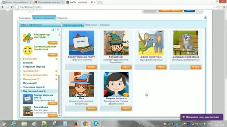Go back with the browser back arrow
This screenshot has width=227, height=127.
tap(3, 7)
